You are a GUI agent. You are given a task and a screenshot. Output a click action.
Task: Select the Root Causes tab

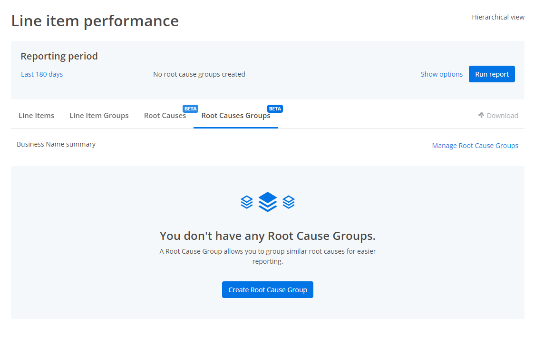click(165, 116)
